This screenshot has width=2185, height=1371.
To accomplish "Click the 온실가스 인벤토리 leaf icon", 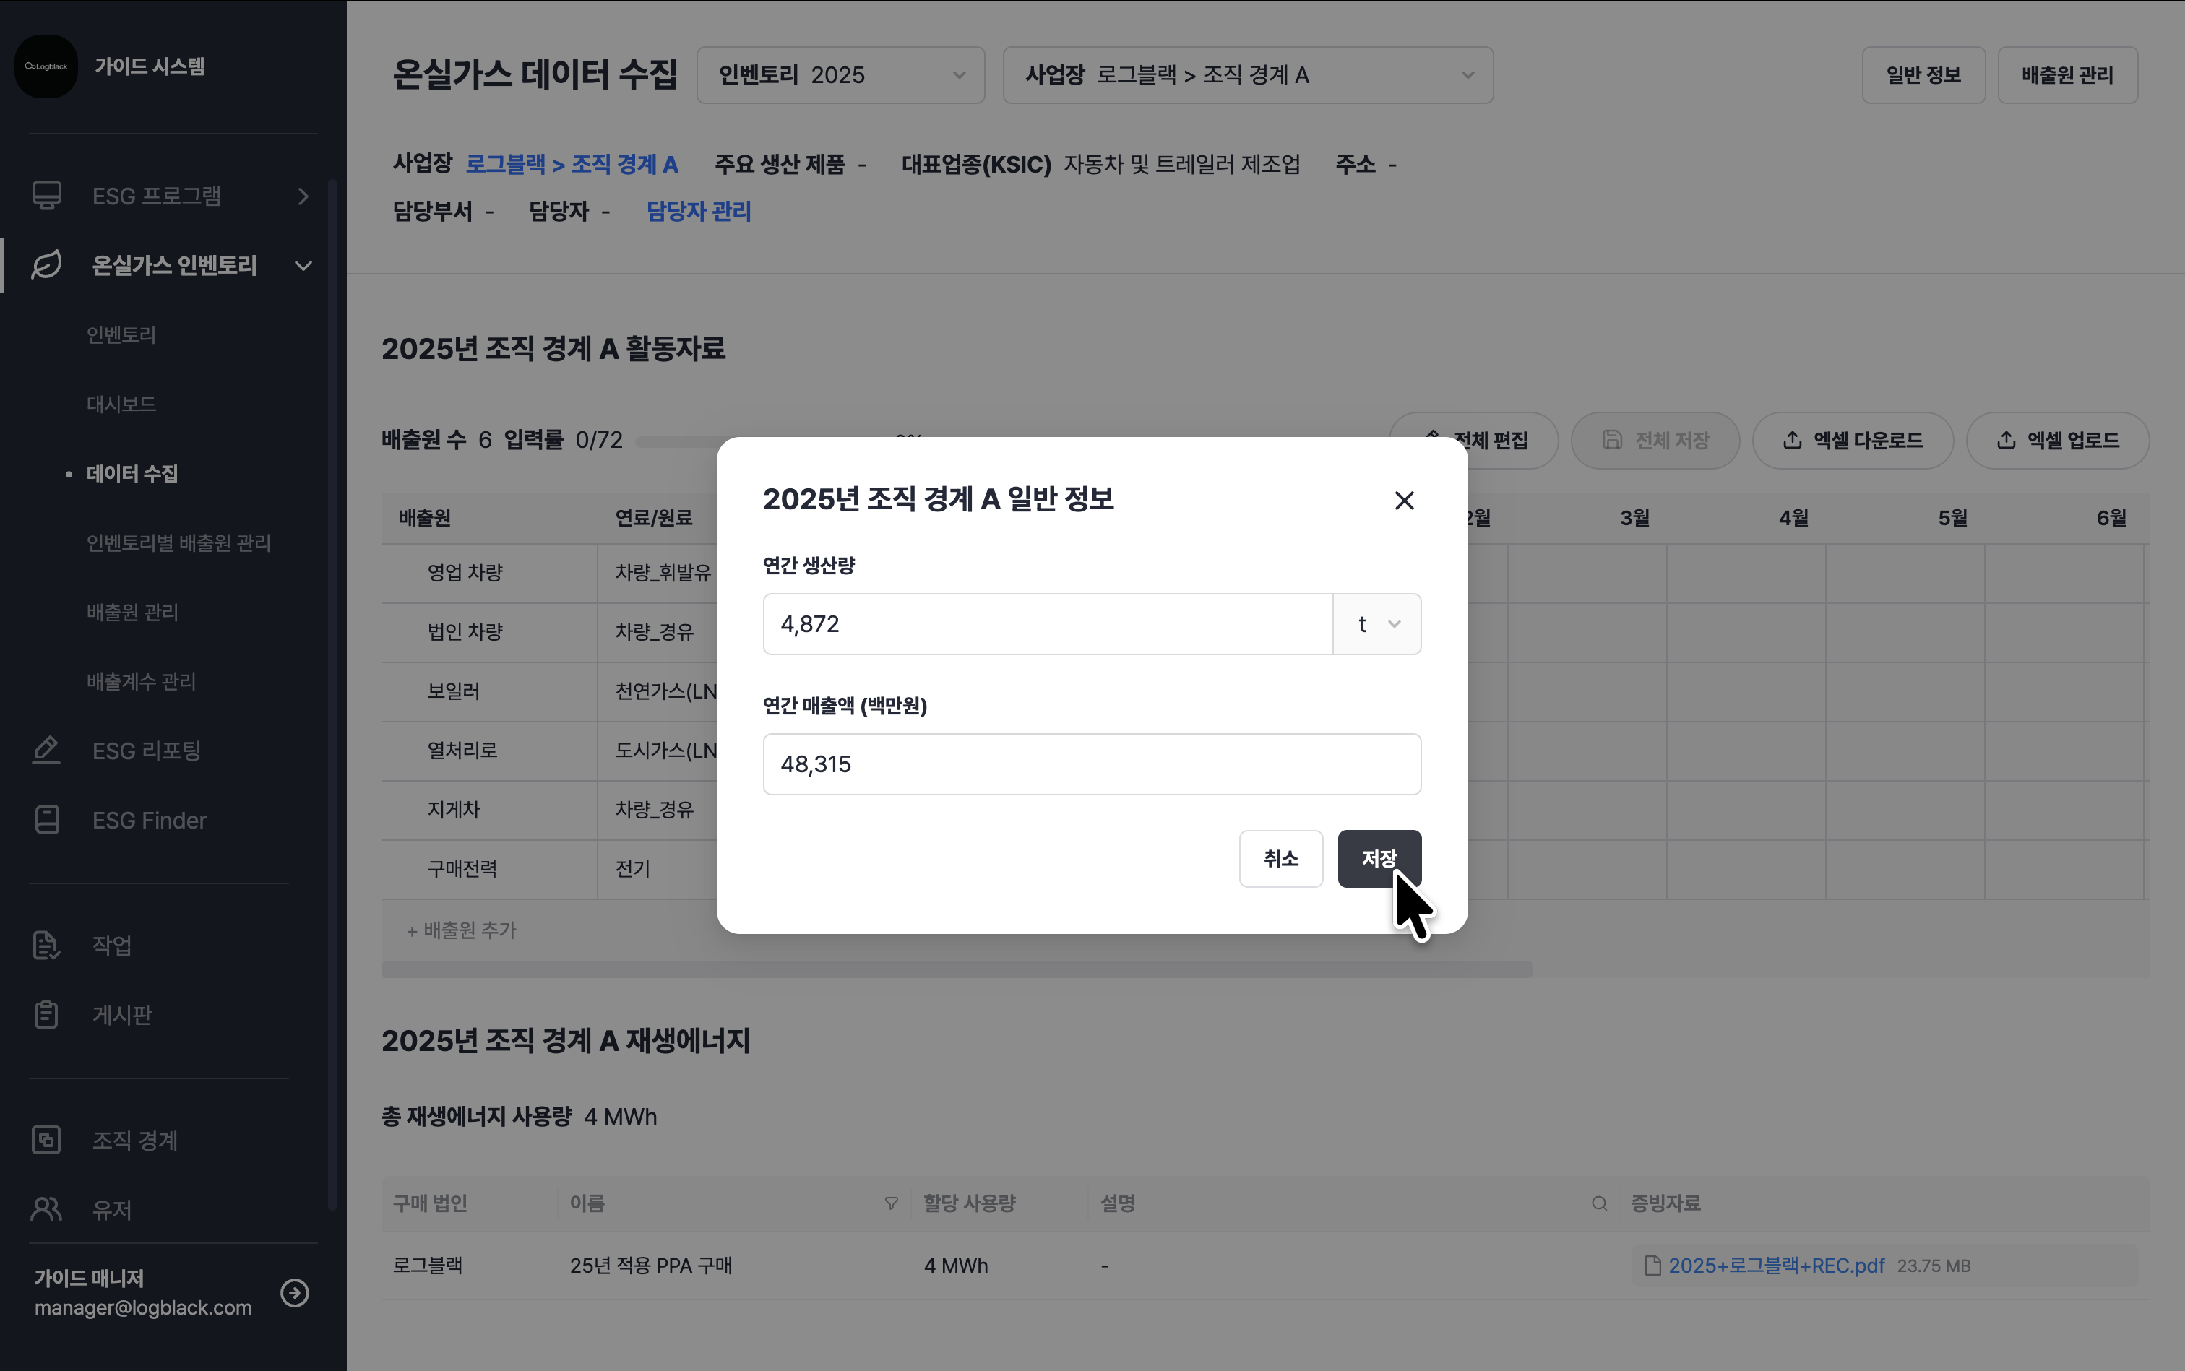I will pyautogui.click(x=46, y=266).
